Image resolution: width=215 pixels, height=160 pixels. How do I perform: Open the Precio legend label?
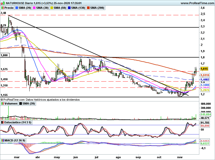pyautogui.click(x=9, y=8)
